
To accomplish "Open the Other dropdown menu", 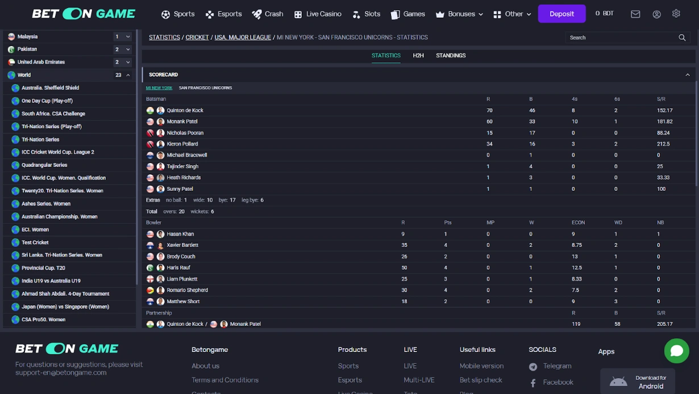I will click(512, 14).
